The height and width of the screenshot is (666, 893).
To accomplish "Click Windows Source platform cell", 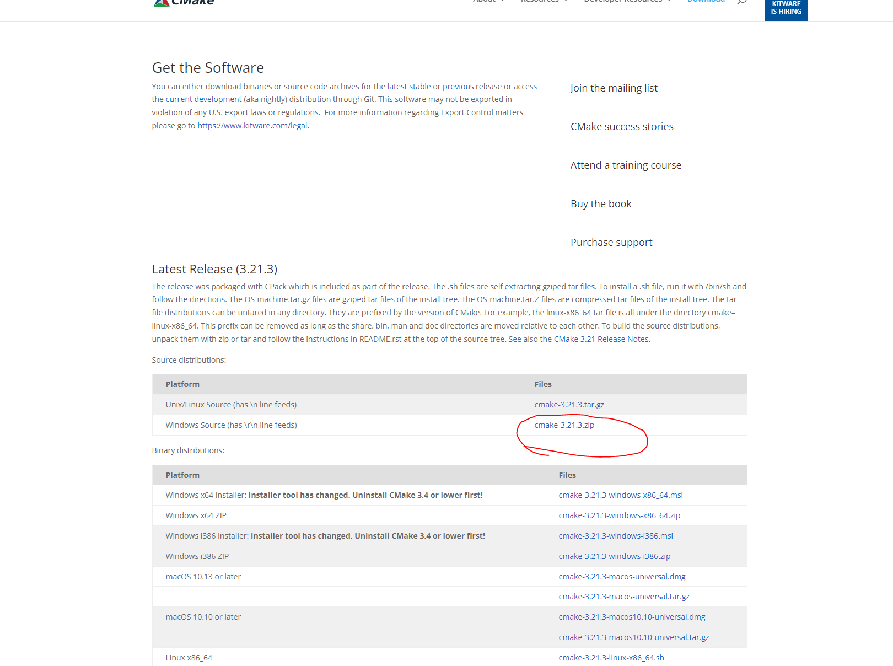I will point(231,425).
